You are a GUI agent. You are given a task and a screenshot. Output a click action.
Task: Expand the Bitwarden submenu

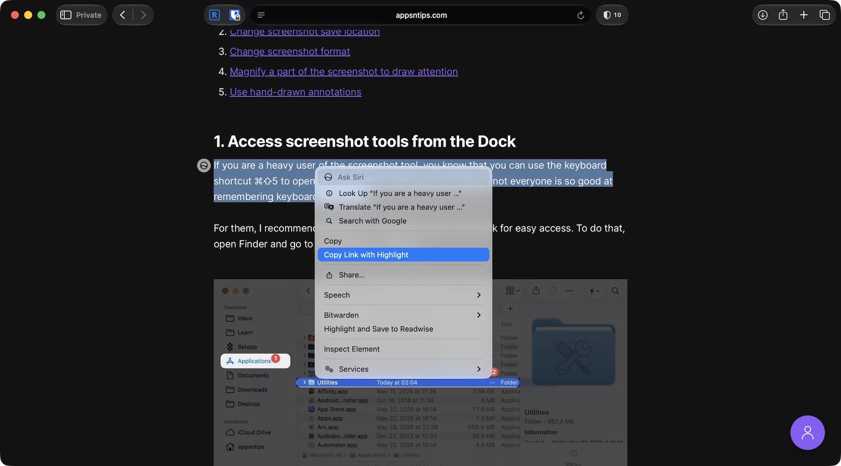tap(403, 315)
